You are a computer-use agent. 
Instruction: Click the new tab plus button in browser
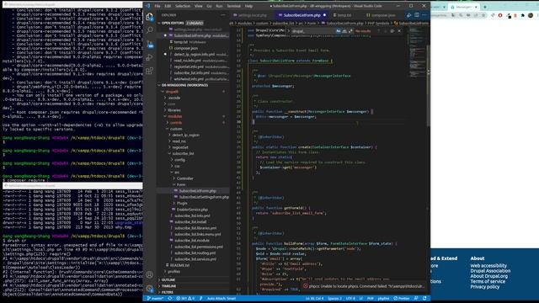click(485, 7)
